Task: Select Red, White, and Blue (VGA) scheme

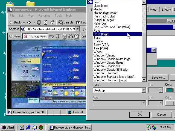Action: tap(117, 27)
